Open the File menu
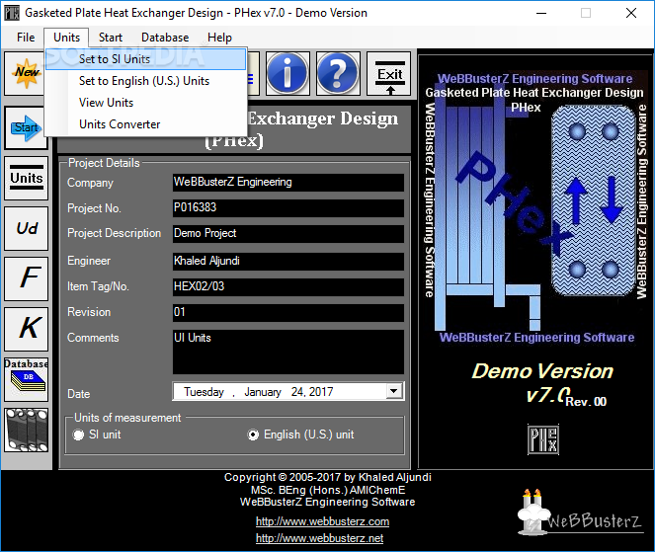The height and width of the screenshot is (552, 655). pos(26,38)
